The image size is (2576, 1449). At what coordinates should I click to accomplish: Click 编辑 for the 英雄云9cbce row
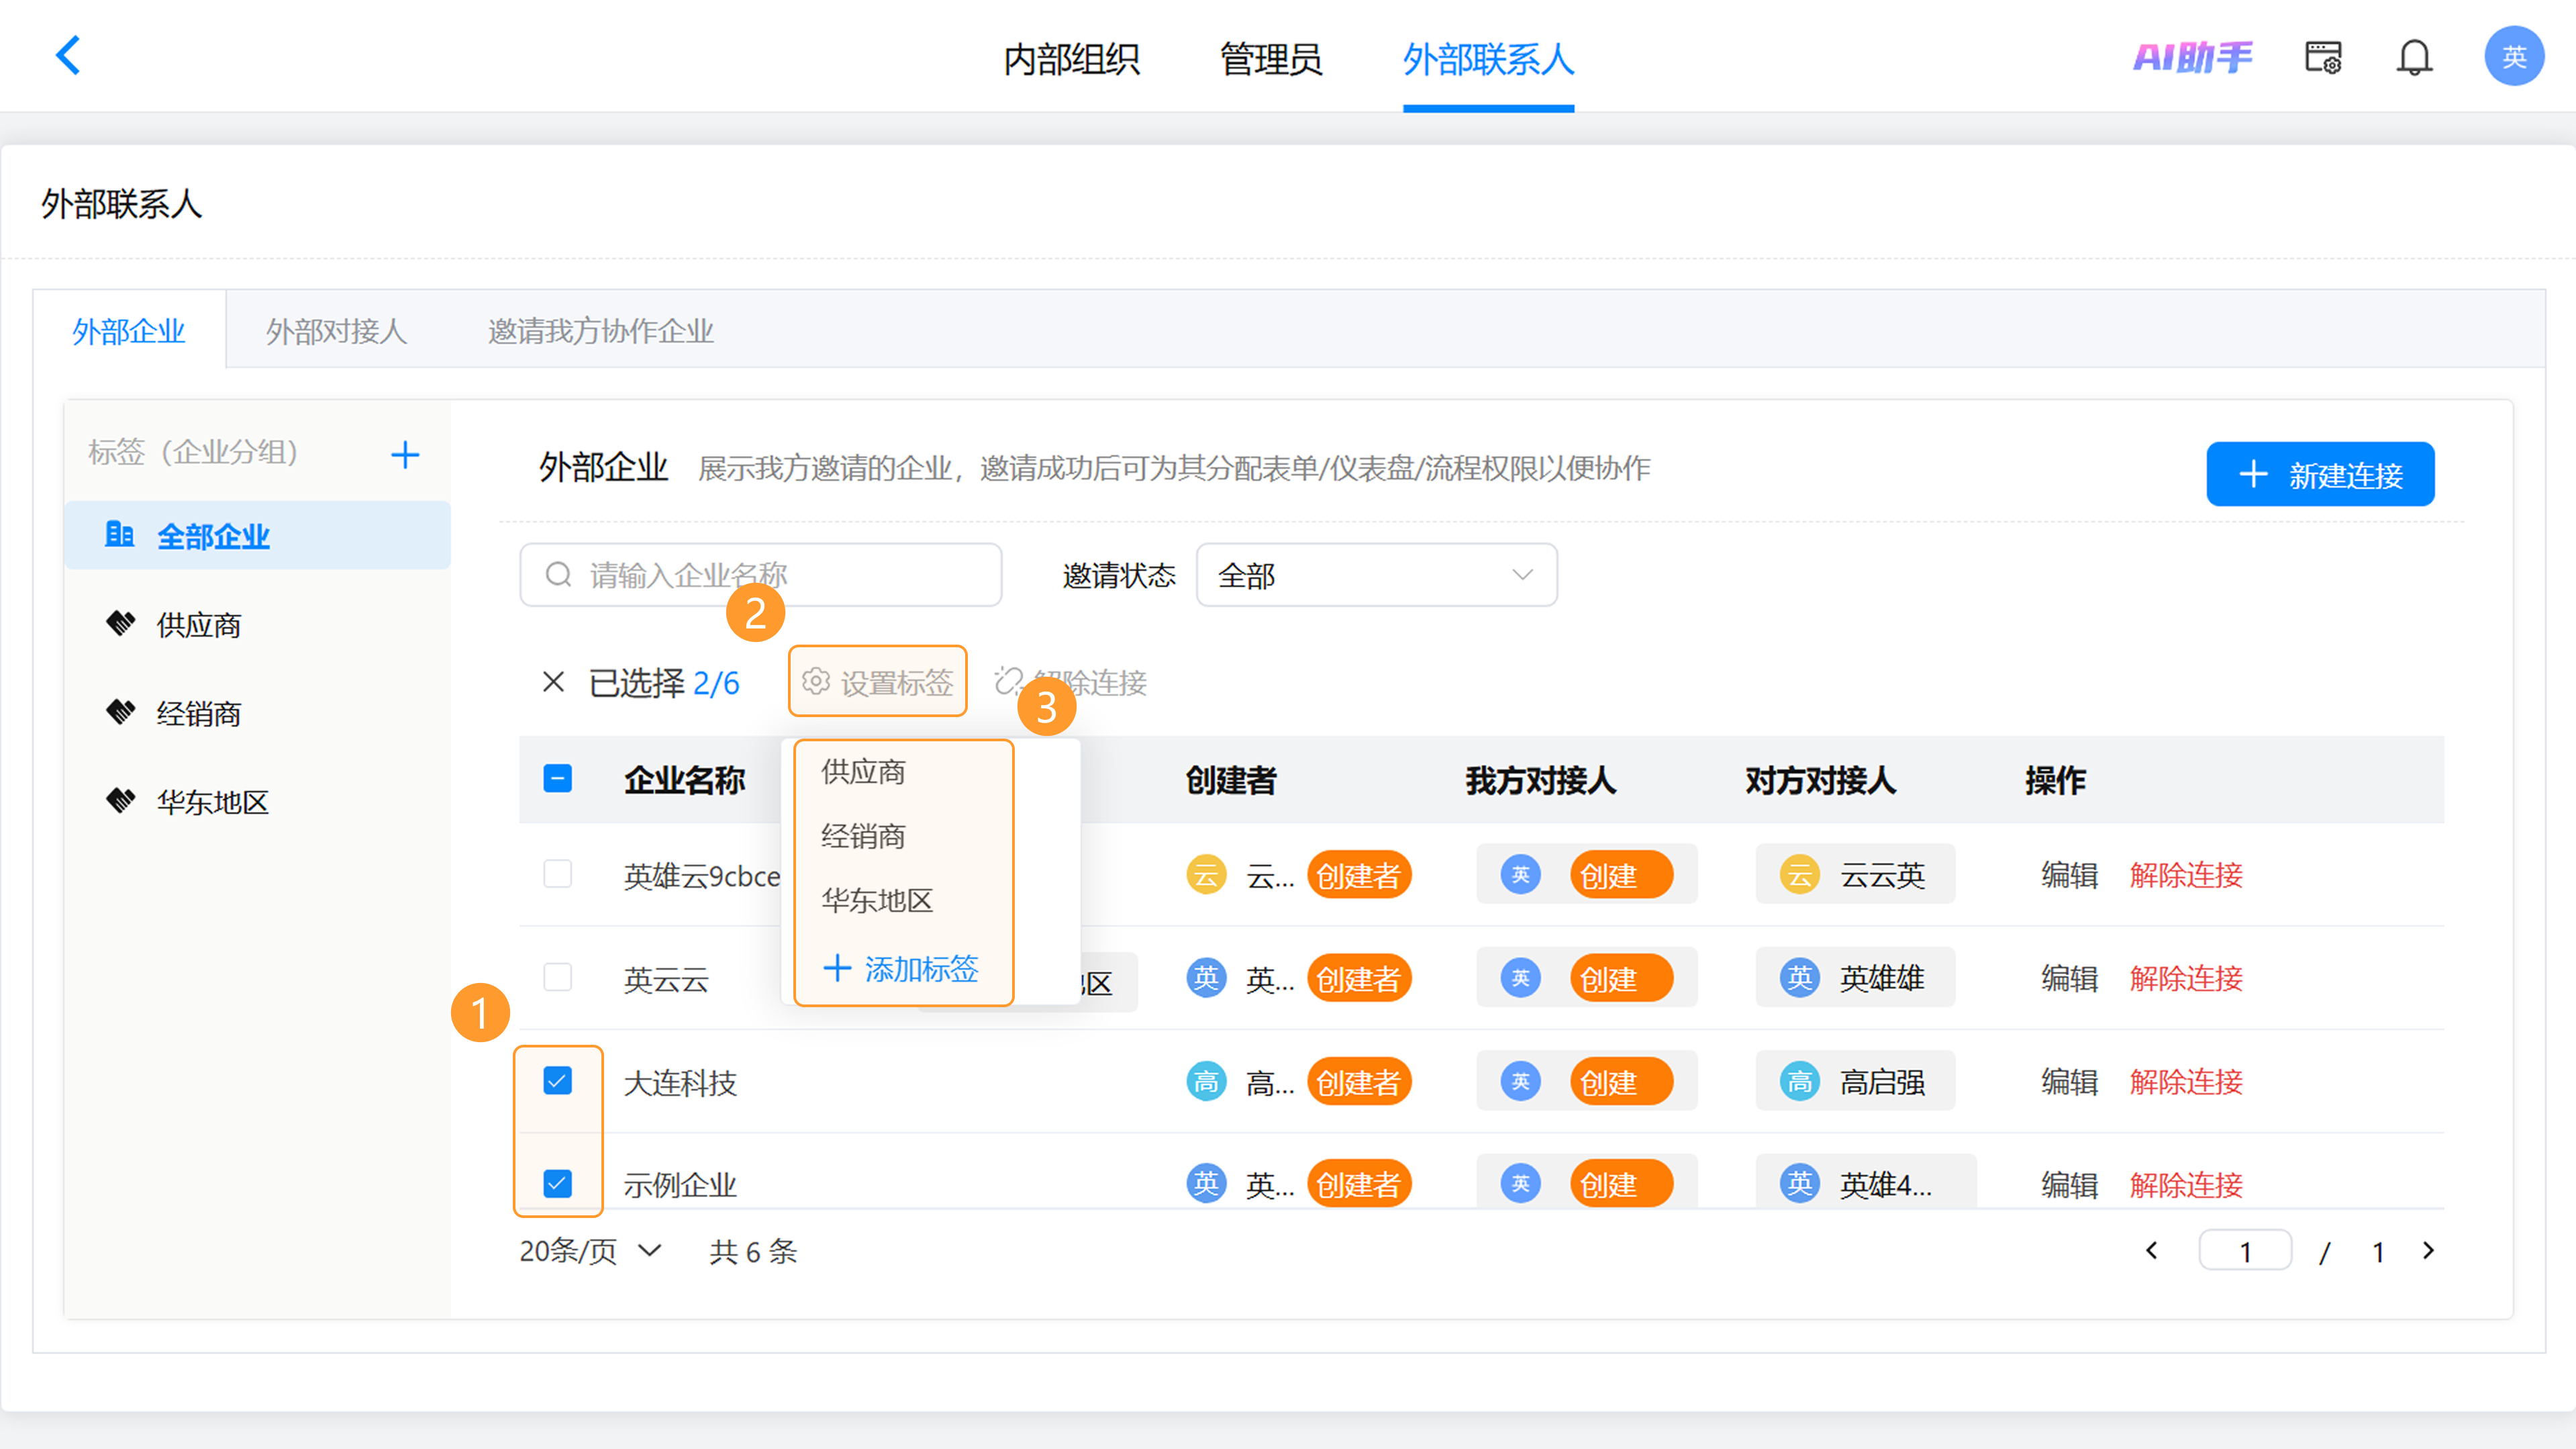(x=2069, y=875)
